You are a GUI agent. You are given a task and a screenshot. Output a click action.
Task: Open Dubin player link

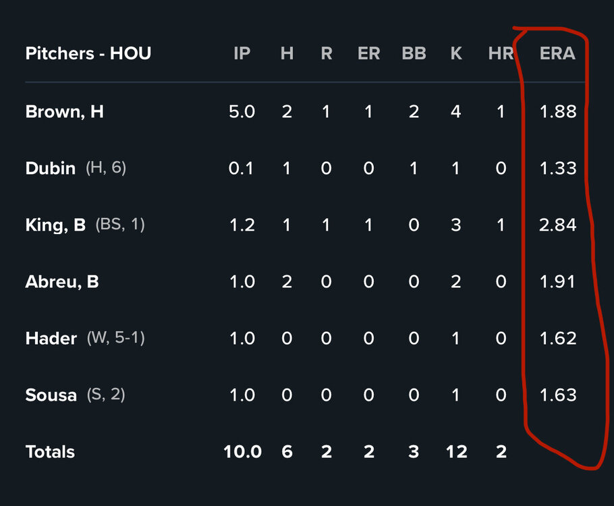pos(51,168)
